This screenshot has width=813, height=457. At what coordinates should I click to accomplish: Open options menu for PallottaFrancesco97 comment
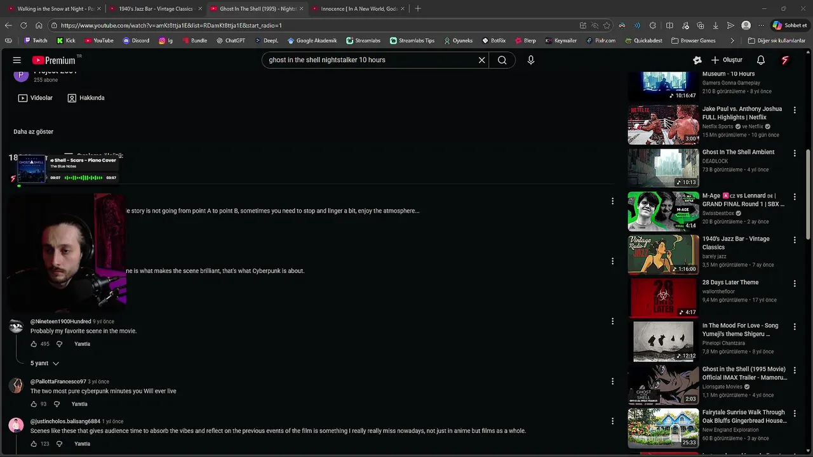point(612,381)
